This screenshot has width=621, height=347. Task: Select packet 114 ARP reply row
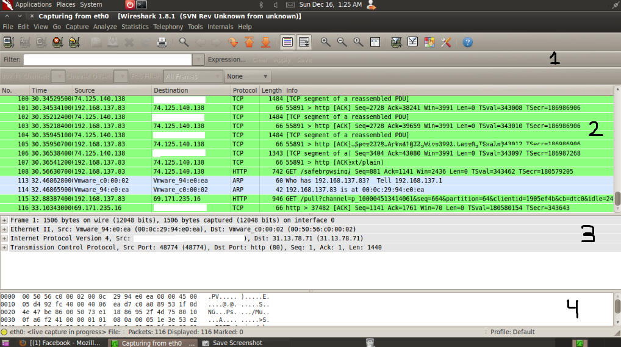coord(307,190)
